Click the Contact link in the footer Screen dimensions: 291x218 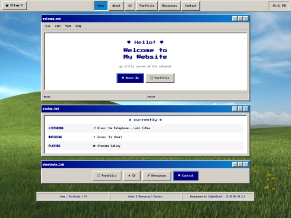[x=158, y=196]
